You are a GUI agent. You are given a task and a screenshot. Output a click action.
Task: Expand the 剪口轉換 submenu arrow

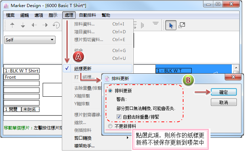click(x=128, y=138)
